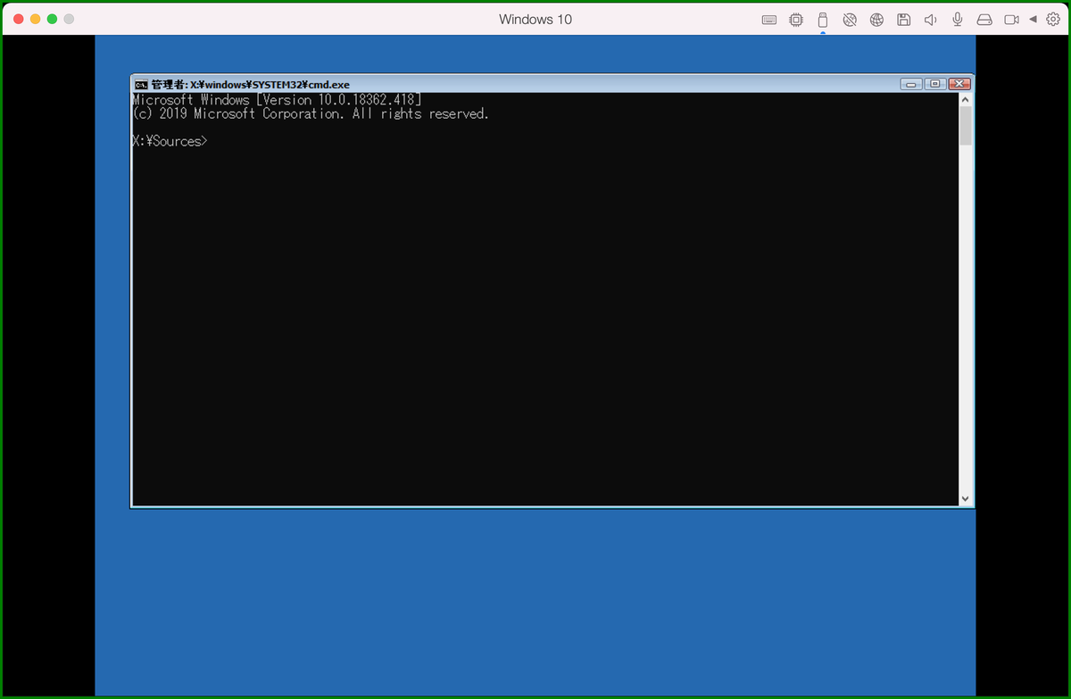Click the cmd.exe title bar text
1071x699 pixels.
click(x=251, y=84)
